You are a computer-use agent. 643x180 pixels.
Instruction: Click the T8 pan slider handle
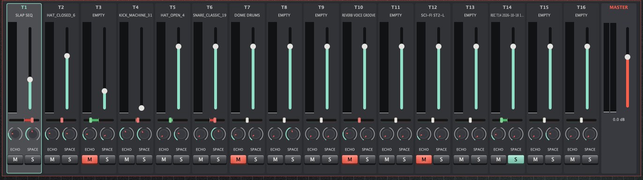tap(284, 120)
